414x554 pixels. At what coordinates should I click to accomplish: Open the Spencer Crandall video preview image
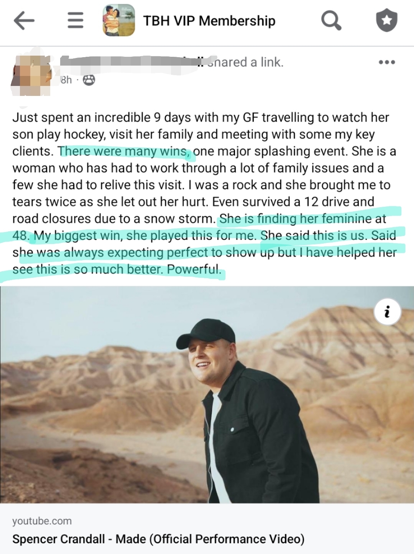coord(207,394)
